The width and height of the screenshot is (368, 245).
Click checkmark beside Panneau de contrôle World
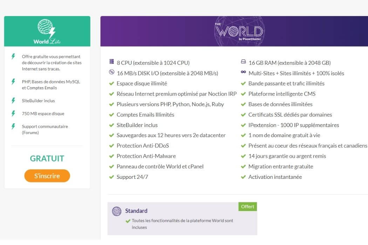(x=111, y=167)
